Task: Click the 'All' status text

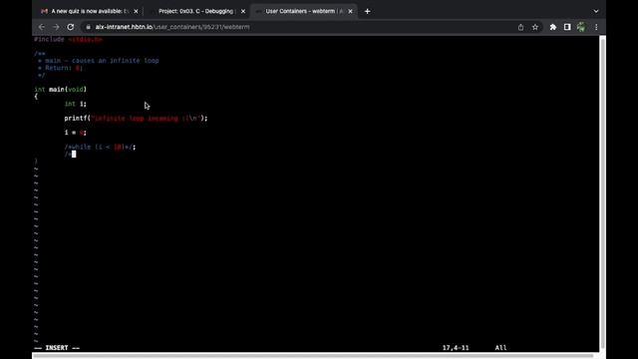Action: point(500,348)
